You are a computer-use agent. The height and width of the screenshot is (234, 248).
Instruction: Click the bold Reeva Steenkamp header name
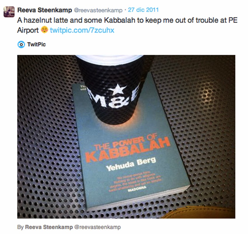(45, 10)
